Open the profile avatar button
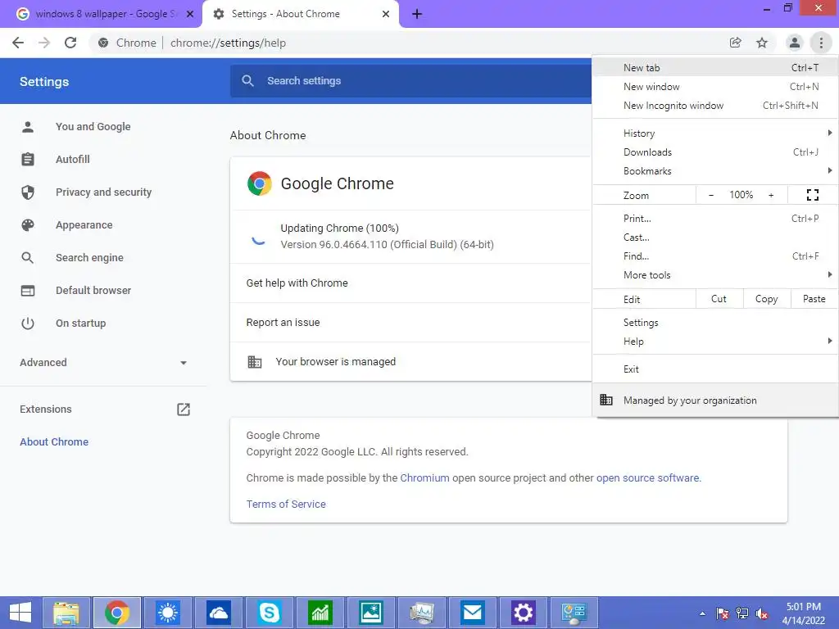Image resolution: width=839 pixels, height=629 pixels. tap(795, 43)
